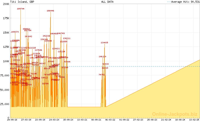Select the 130435 data point label

[104, 43]
